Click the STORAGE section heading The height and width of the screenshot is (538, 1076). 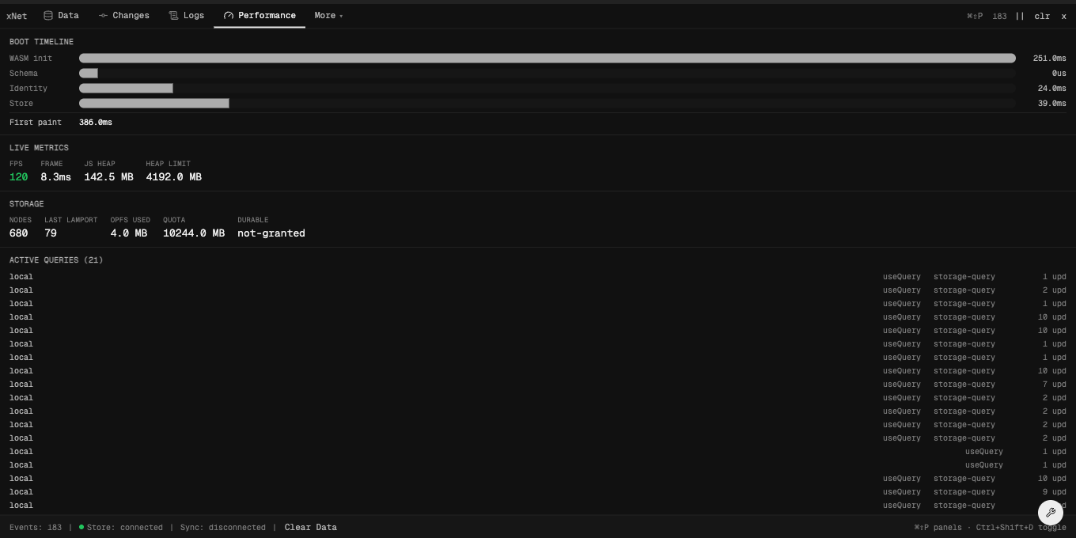point(27,204)
